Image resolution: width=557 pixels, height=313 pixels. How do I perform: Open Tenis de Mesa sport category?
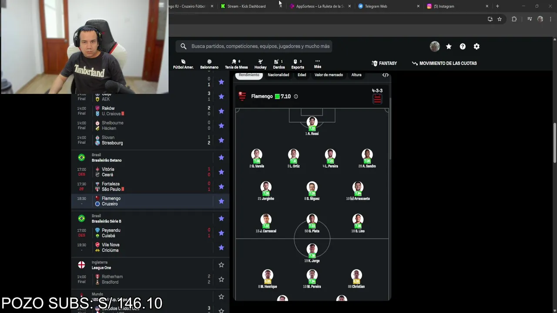(236, 64)
